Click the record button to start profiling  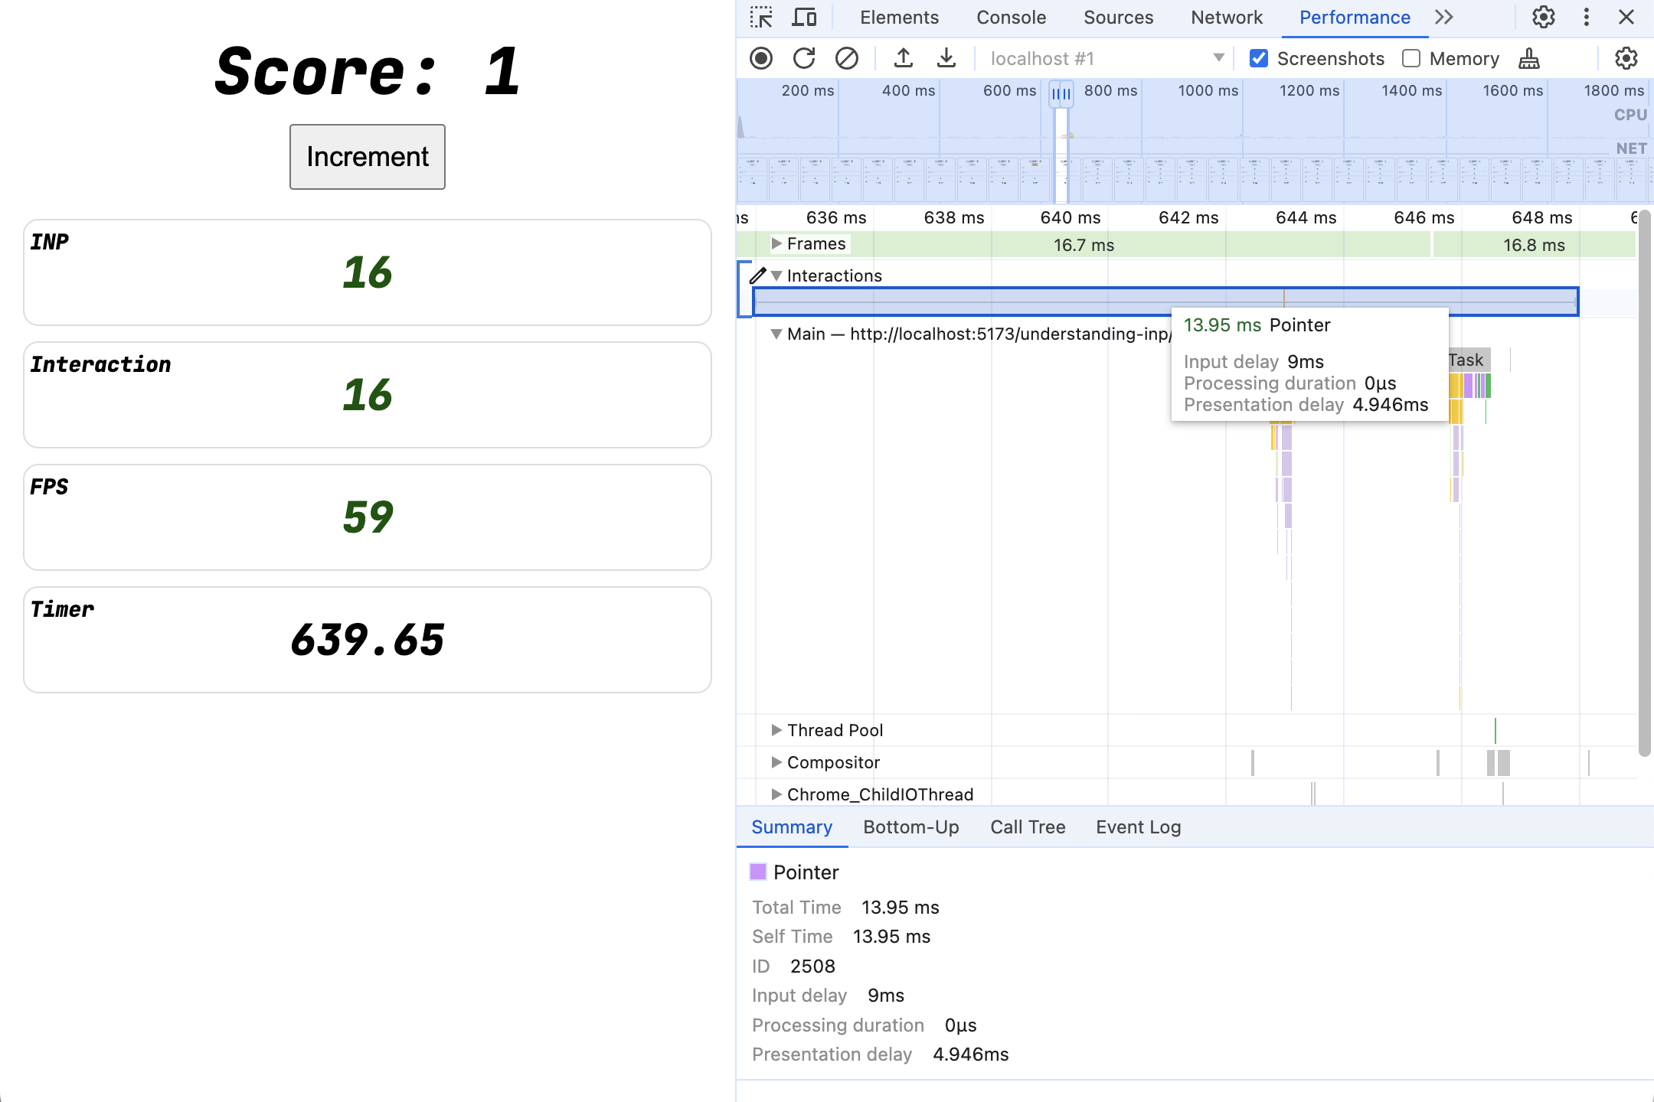pyautogui.click(x=763, y=58)
